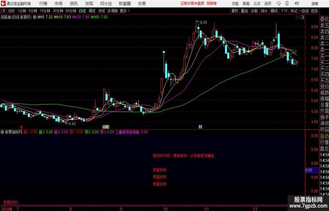Click the MA5: 7.32 indicator value
The height and width of the screenshot is (211, 329).
(x=45, y=17)
